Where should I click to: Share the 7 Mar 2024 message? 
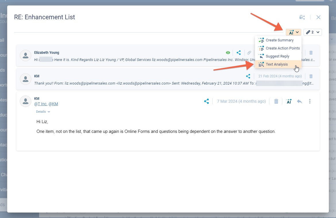tap(206, 101)
